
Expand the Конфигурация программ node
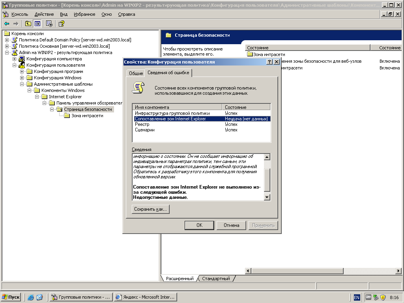22,72
